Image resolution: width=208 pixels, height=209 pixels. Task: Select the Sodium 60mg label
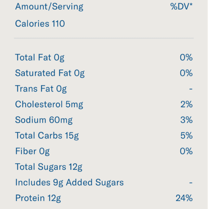pos(44,120)
